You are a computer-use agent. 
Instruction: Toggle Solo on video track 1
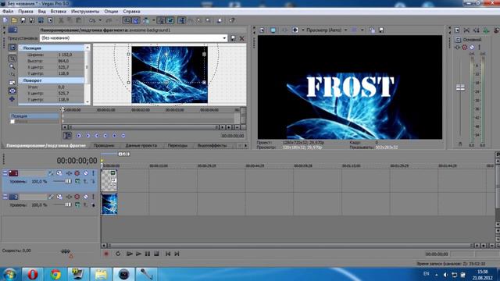pyautogui.click(x=94, y=173)
